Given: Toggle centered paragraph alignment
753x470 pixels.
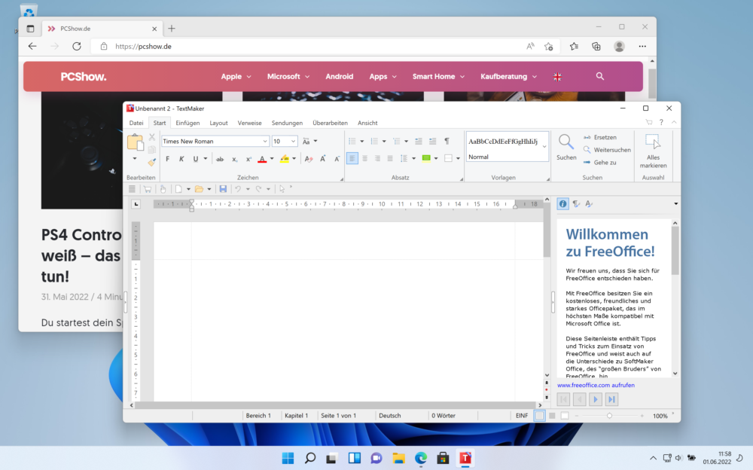Looking at the screenshot, I should pyautogui.click(x=365, y=158).
